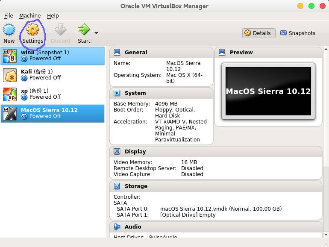This screenshot has height=247, width=329.
Task: Click the Storage section disk icon
Action: (117, 186)
